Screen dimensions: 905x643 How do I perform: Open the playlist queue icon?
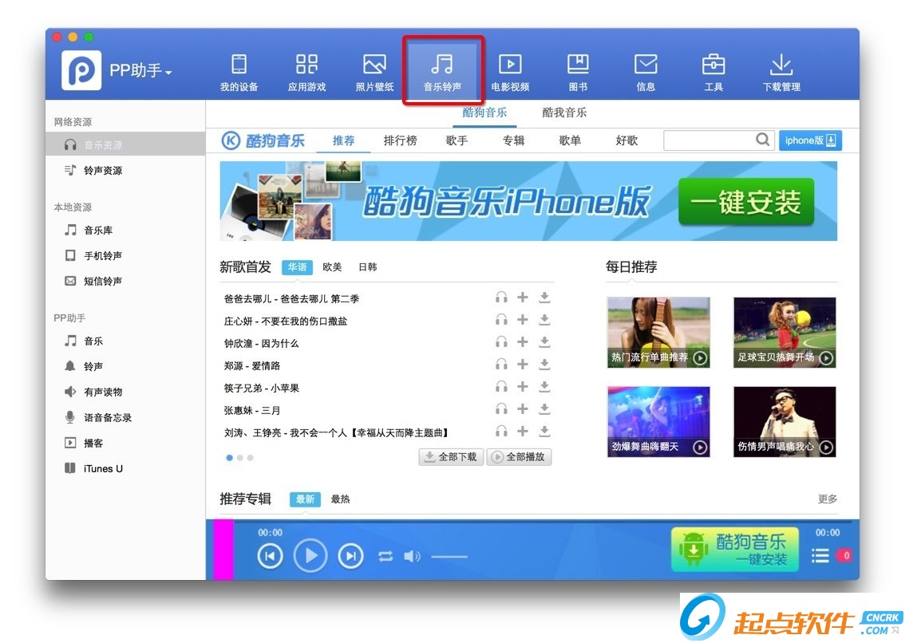pyautogui.click(x=820, y=556)
